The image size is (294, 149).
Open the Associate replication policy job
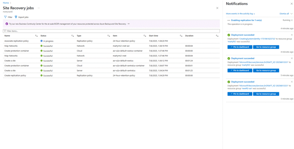coord(17,41)
